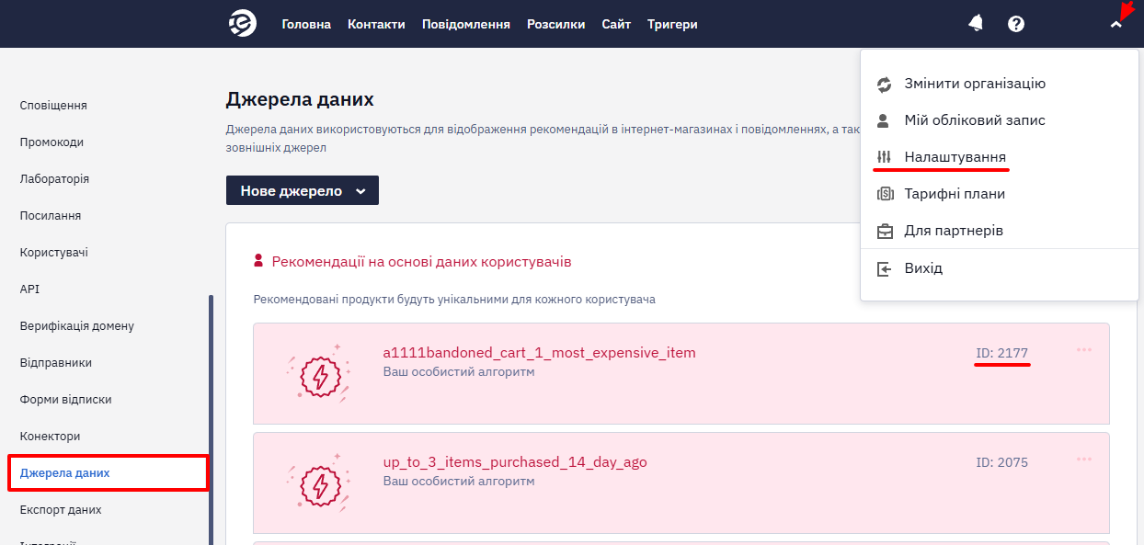The width and height of the screenshot is (1144, 545).
Task: Click Рекомендації на основі даних користувачів heading
Action: click(x=421, y=262)
